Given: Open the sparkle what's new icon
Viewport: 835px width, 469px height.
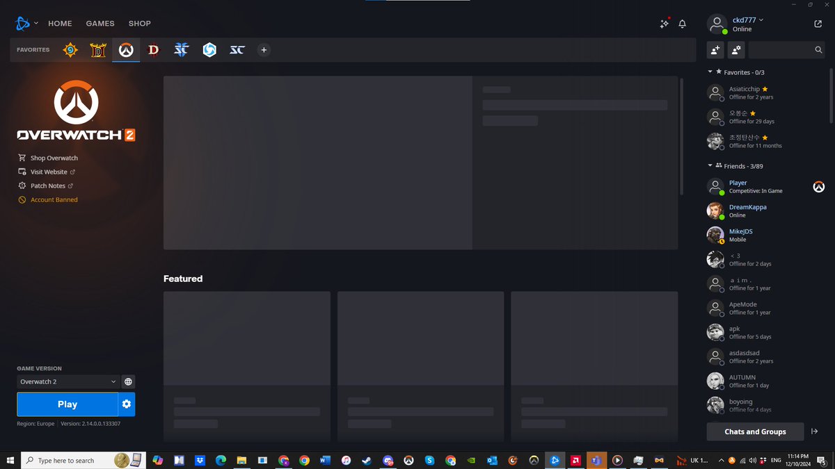Looking at the screenshot, I should [665, 24].
